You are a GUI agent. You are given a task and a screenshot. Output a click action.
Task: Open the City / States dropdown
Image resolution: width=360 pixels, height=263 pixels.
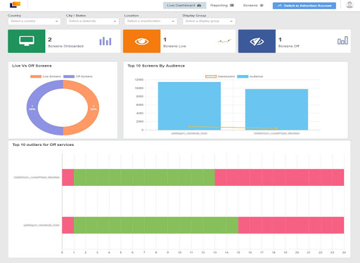click(93, 21)
